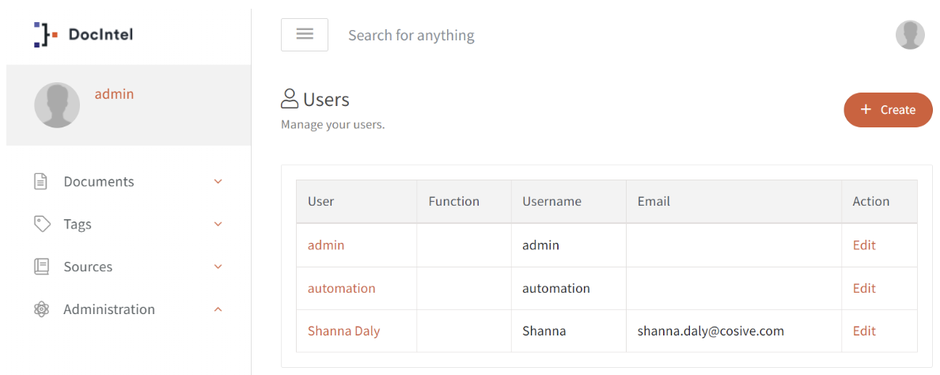The height and width of the screenshot is (375, 940).
Task: Collapse the Administration menu chevron
Action: (x=218, y=309)
